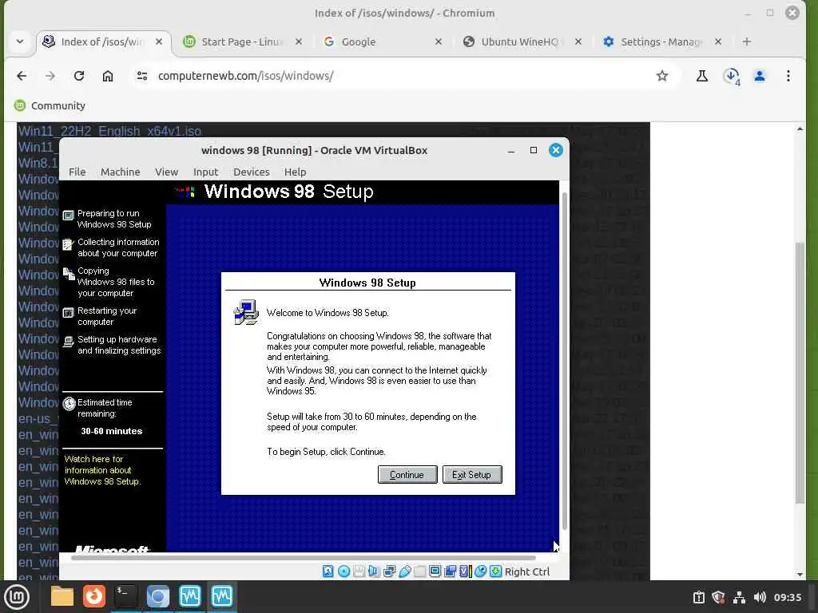Click "Preparing to run Windows 98 Setup" step
818x613 pixels.
pyautogui.click(x=114, y=219)
